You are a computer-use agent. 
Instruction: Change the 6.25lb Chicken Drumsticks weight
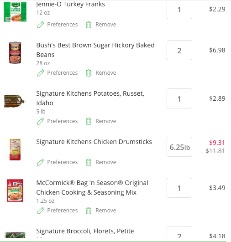click(179, 147)
